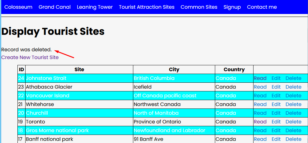Screen dimensions: 308x143
Task: Read the Whitehorse site details
Action: pyautogui.click(x=260, y=104)
